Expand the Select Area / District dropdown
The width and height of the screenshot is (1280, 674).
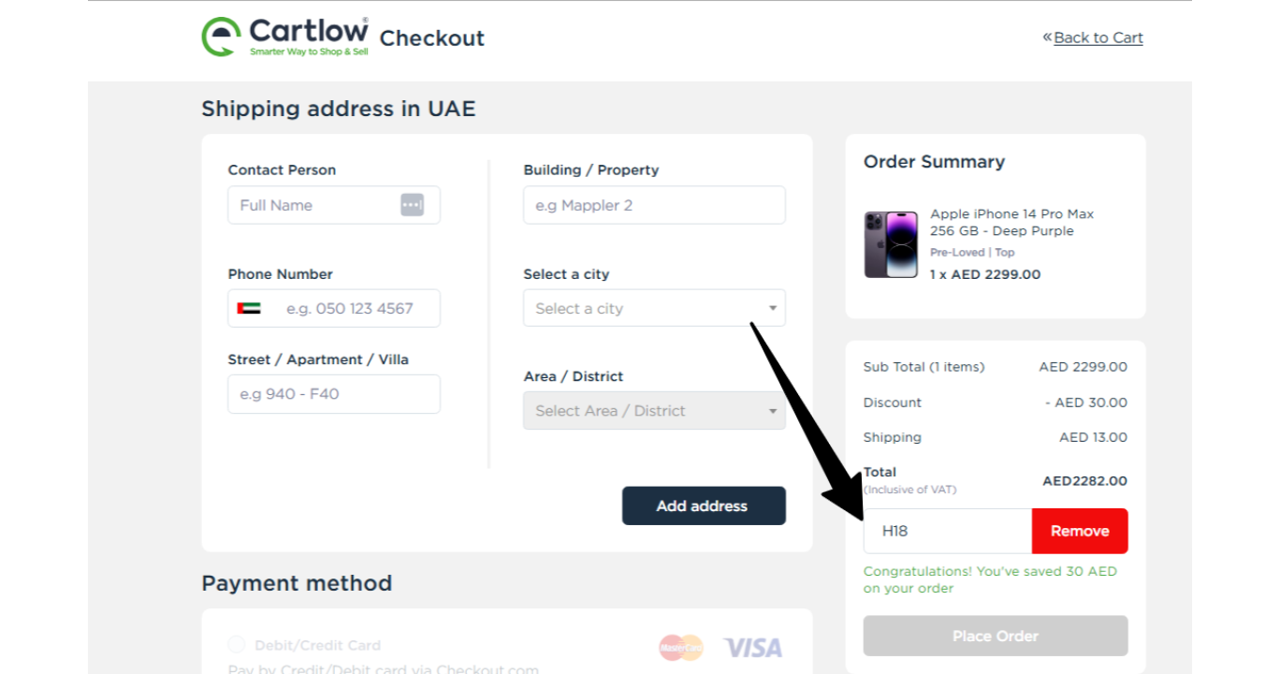654,410
